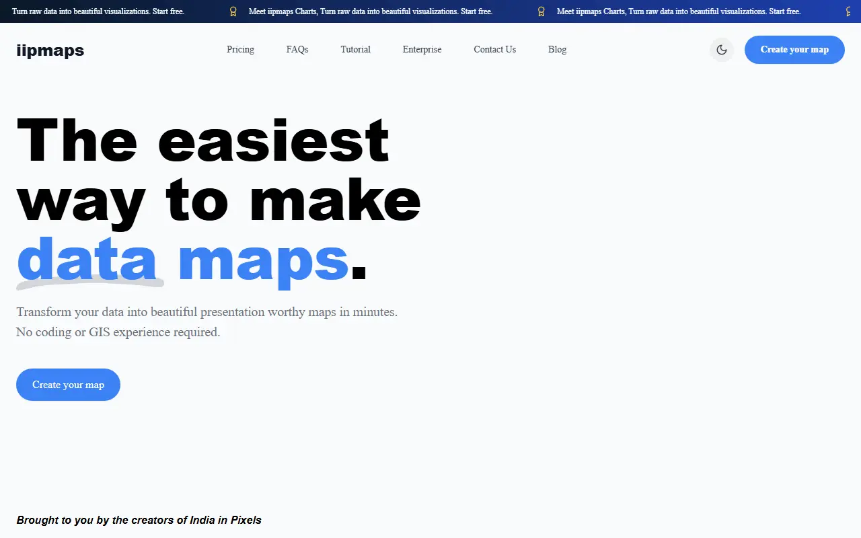Click the ribbon icon before the last full announcement

tap(541, 11)
